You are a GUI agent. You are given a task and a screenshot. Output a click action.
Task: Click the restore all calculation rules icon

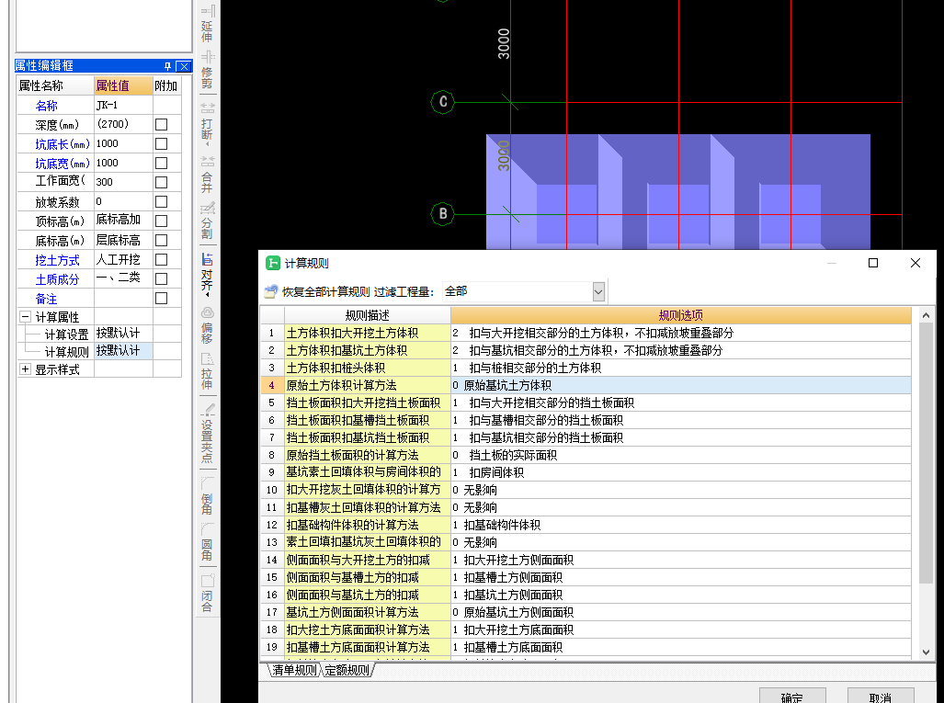(271, 291)
